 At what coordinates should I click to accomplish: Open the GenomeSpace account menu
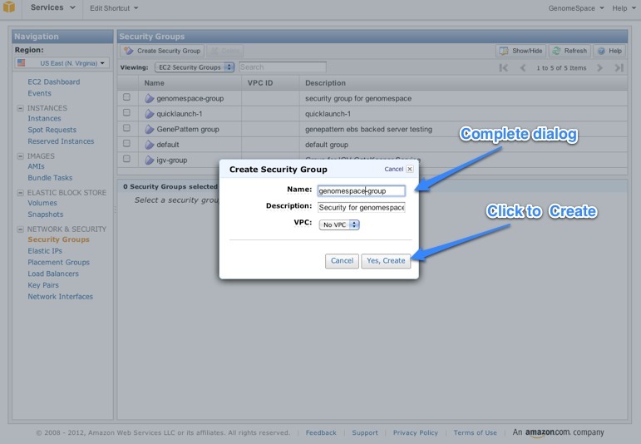[575, 8]
